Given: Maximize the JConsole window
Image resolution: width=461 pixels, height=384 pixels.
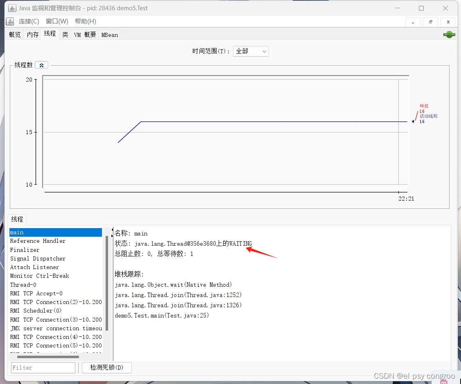Looking at the screenshot, I should tap(421, 8).
